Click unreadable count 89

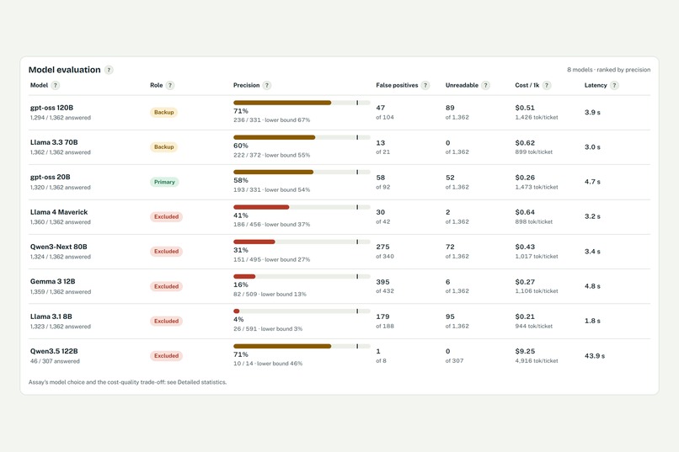point(450,108)
